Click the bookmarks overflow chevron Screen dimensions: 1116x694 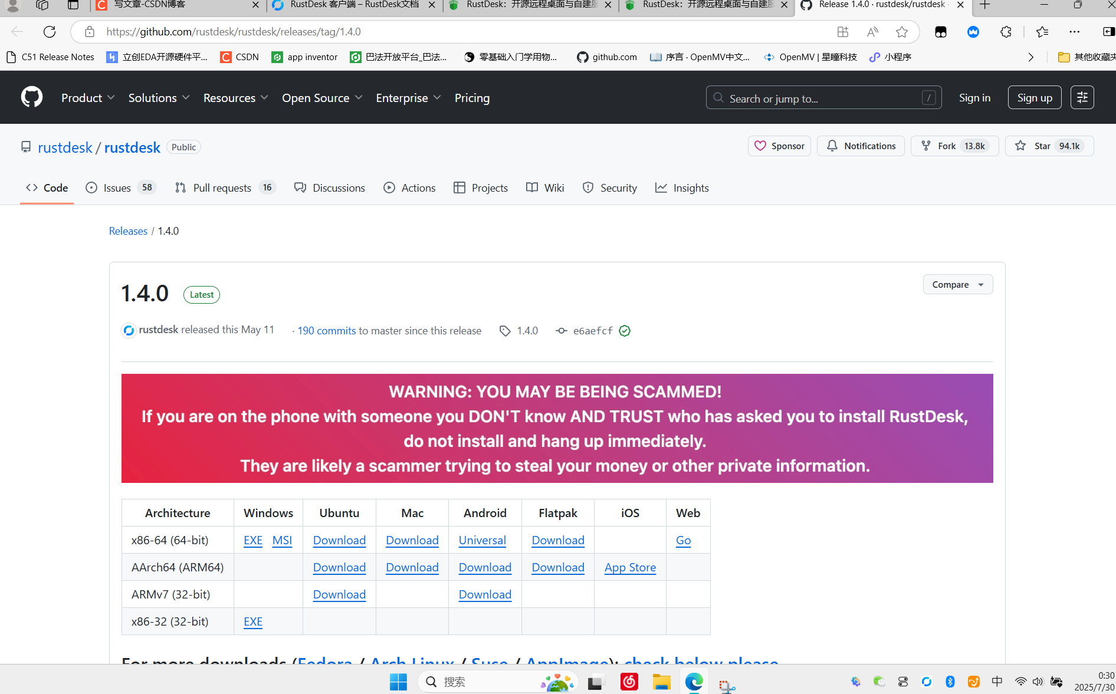coord(1030,57)
